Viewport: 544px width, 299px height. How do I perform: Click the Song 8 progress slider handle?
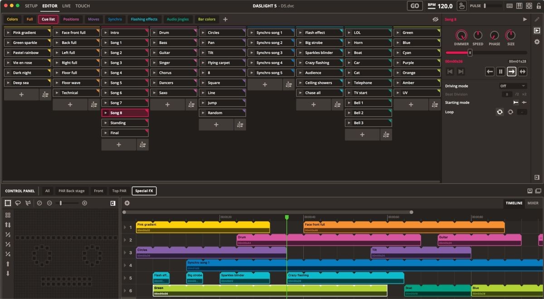pyautogui.click(x=470, y=53)
